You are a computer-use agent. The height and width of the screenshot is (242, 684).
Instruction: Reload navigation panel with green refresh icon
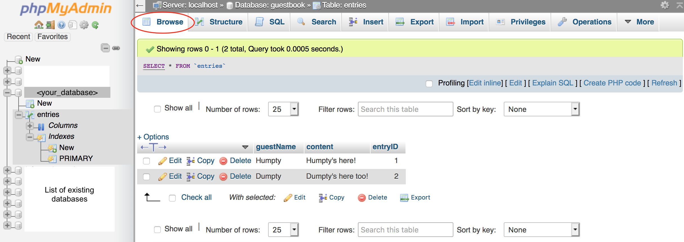click(95, 25)
